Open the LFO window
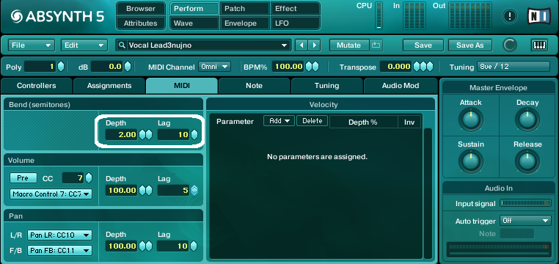559x264 pixels. 296,23
